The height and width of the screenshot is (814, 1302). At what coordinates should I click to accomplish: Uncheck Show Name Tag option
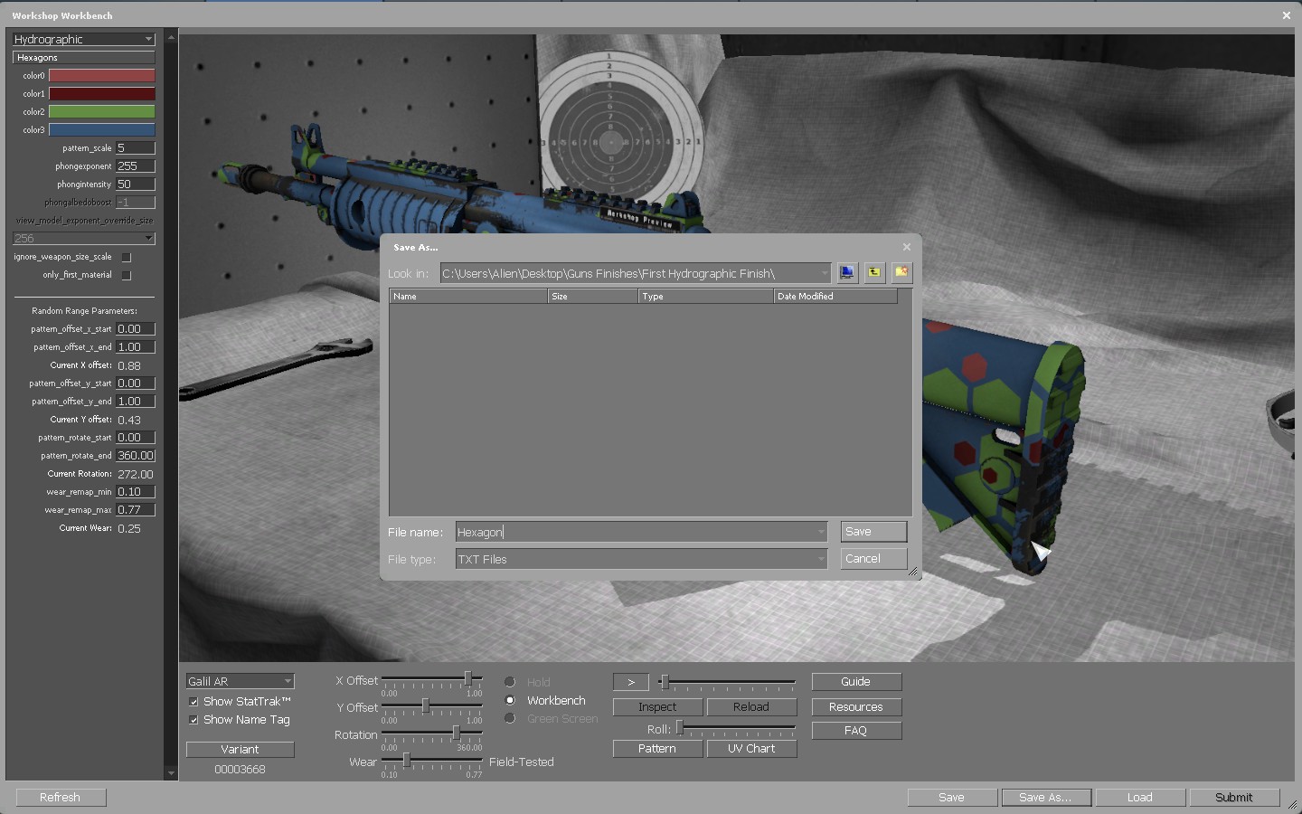tap(193, 720)
